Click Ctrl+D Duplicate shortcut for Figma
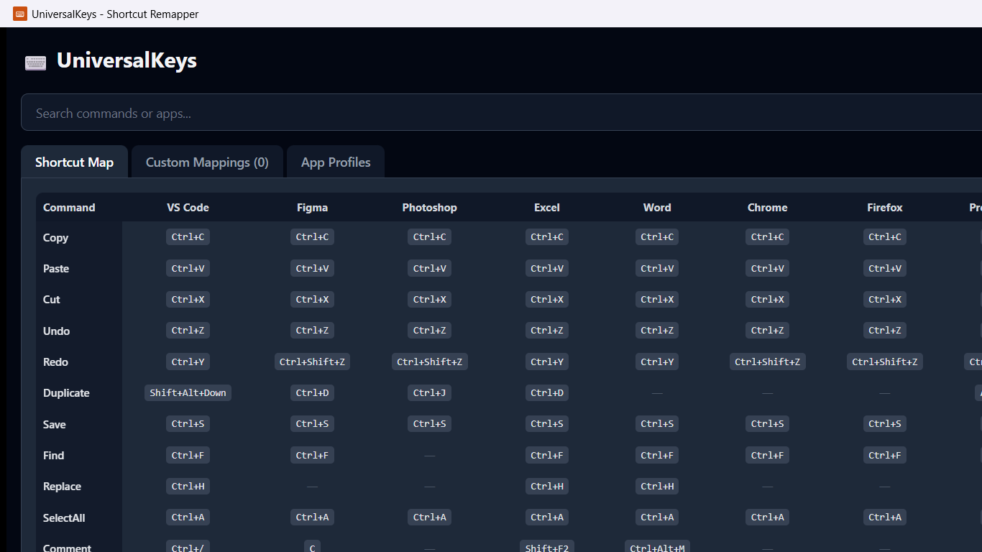This screenshot has width=982, height=552. (x=312, y=392)
